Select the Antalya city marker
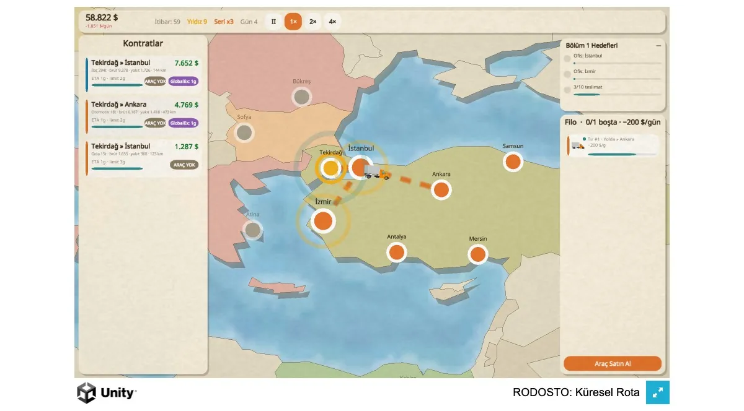This screenshot has height=411, width=744. (x=397, y=252)
